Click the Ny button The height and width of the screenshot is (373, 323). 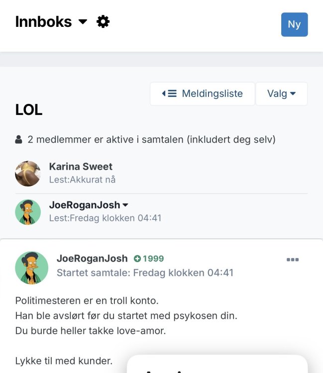coord(295,24)
